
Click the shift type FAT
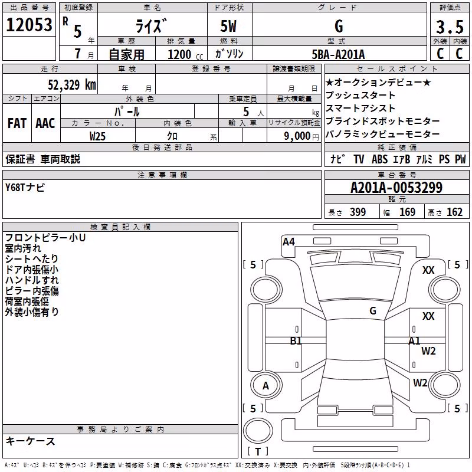point(17,123)
